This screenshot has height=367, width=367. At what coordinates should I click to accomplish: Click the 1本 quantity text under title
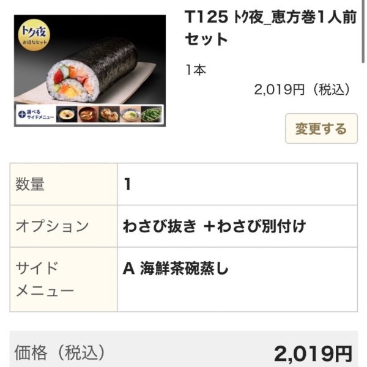(196, 70)
